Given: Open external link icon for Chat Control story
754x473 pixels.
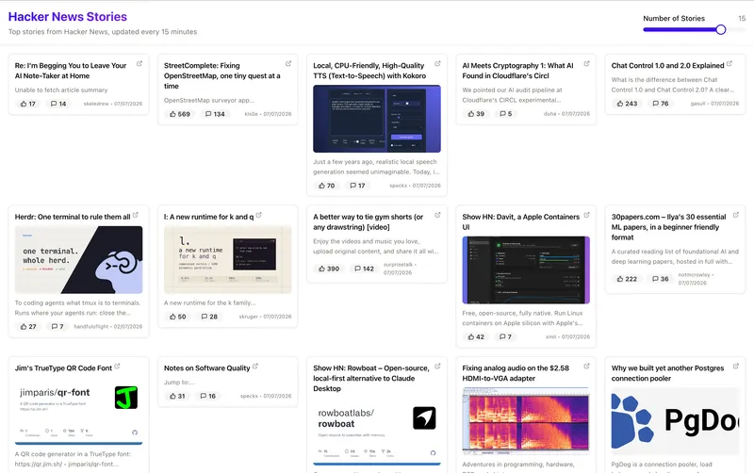Looking at the screenshot, I should (x=729, y=63).
